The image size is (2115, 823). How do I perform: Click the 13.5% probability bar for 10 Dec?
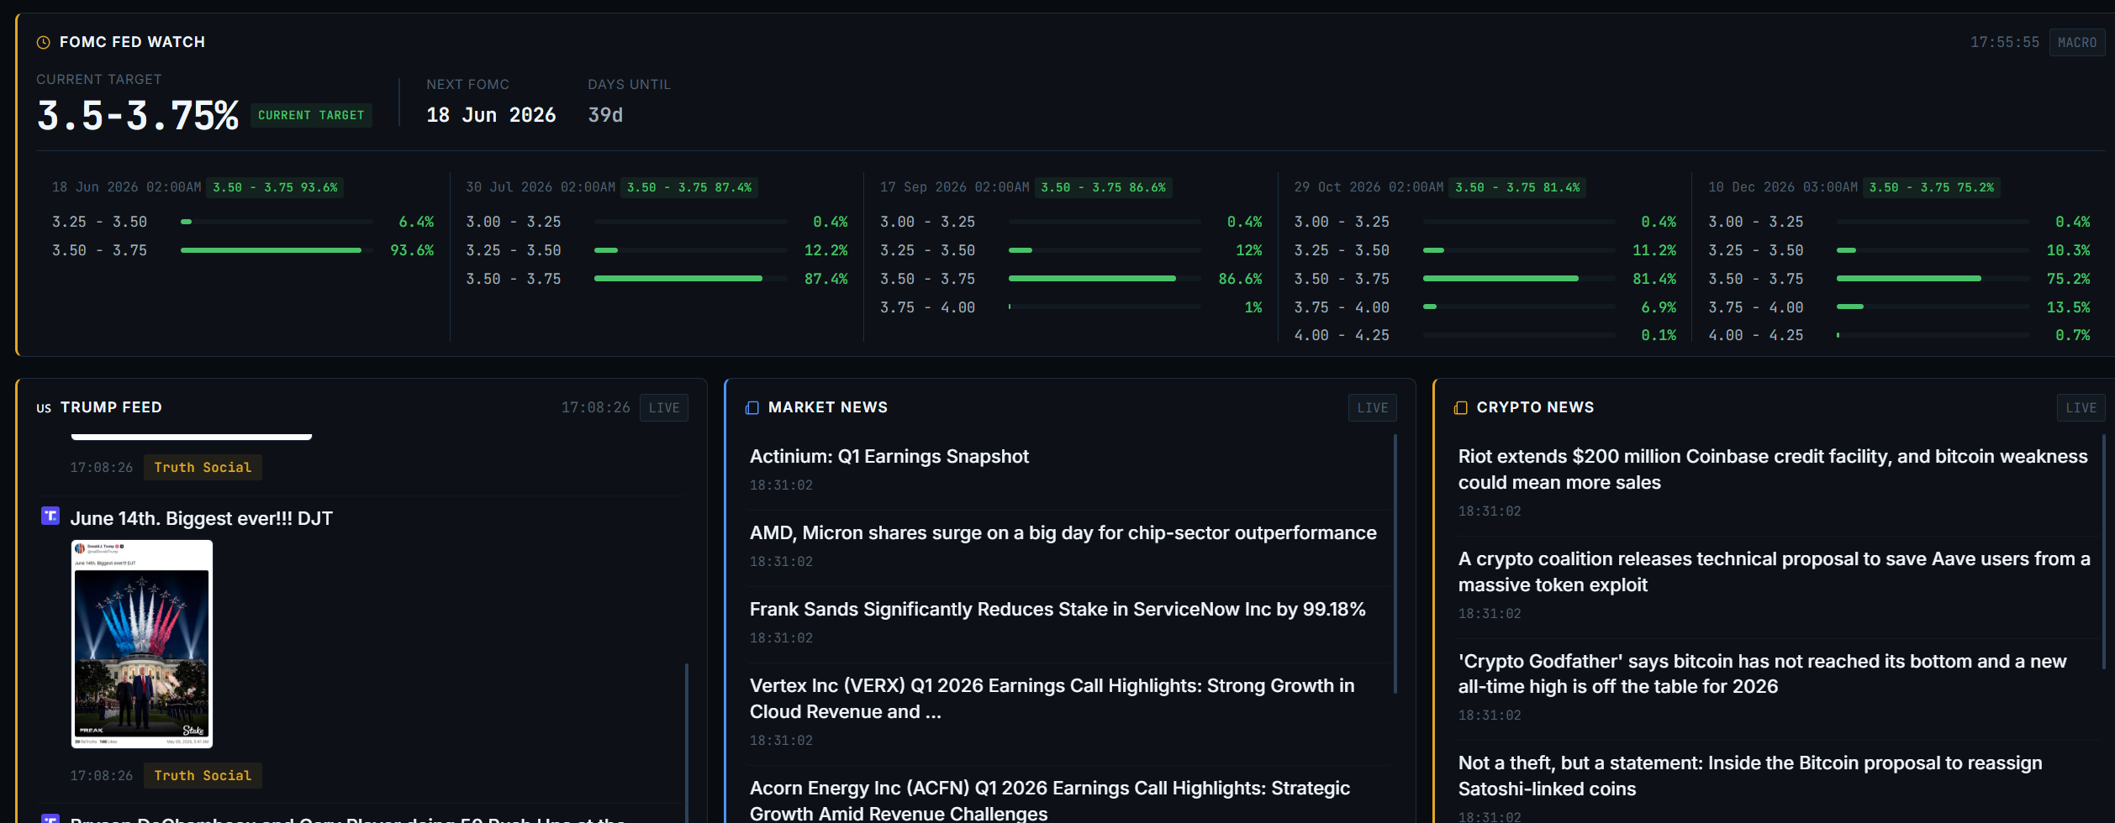[1933, 307]
